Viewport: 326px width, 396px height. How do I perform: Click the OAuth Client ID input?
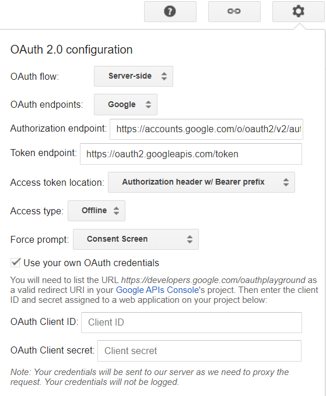point(191,323)
